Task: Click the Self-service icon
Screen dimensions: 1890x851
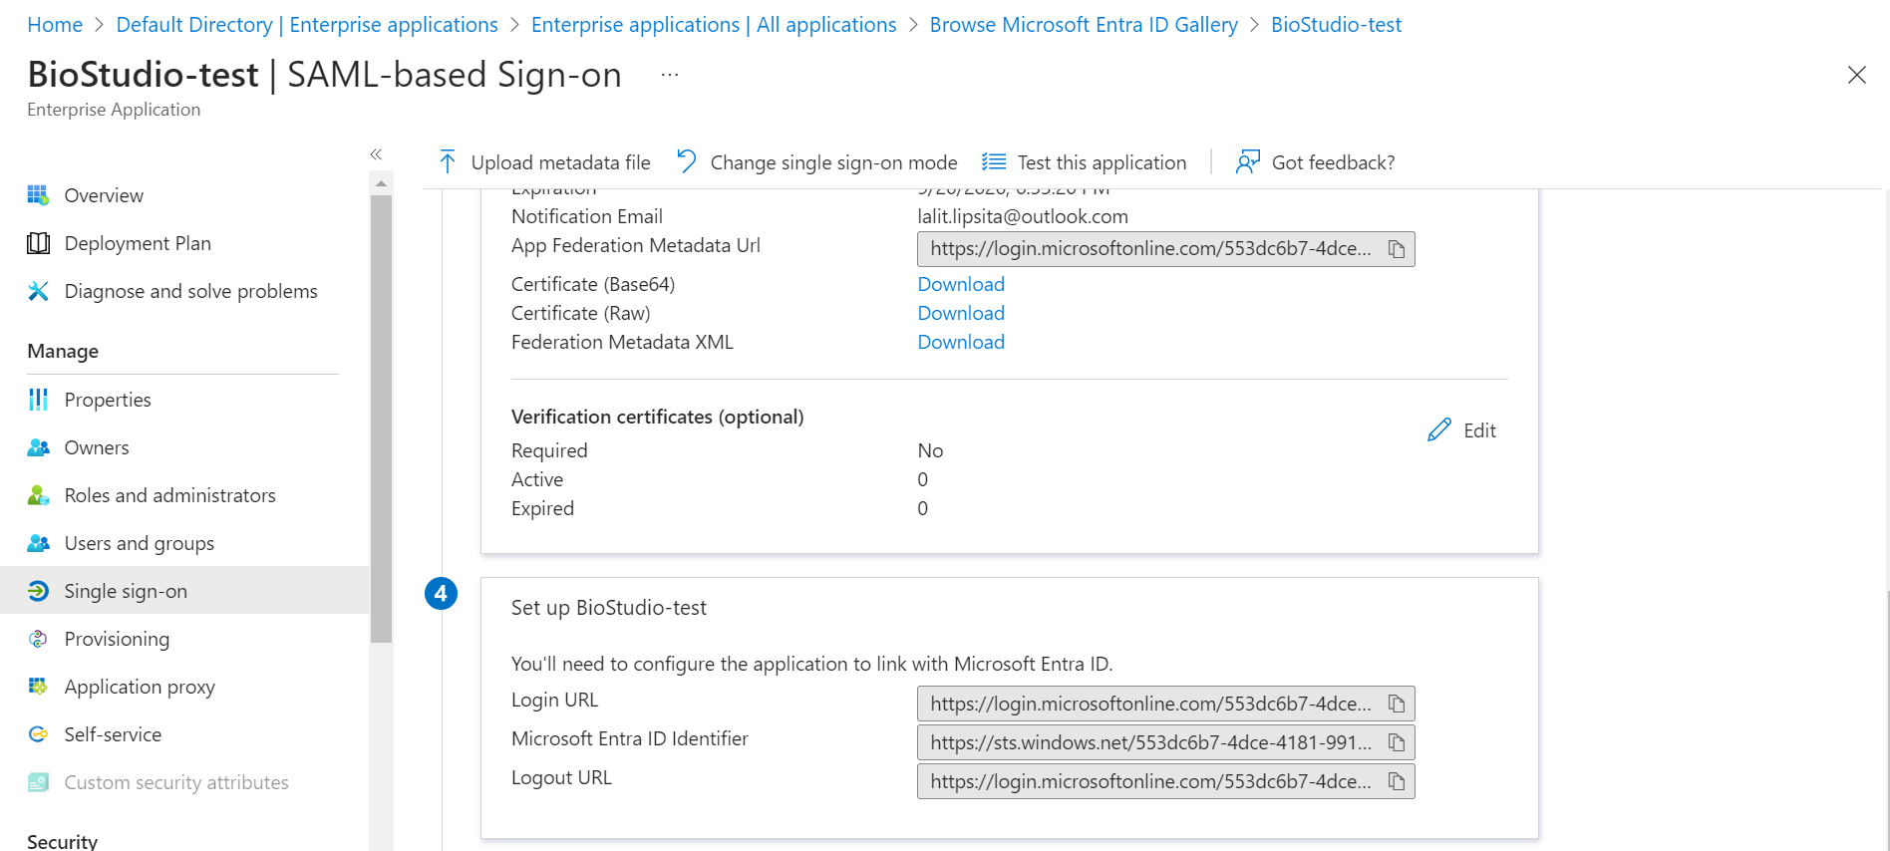Action: point(38,734)
